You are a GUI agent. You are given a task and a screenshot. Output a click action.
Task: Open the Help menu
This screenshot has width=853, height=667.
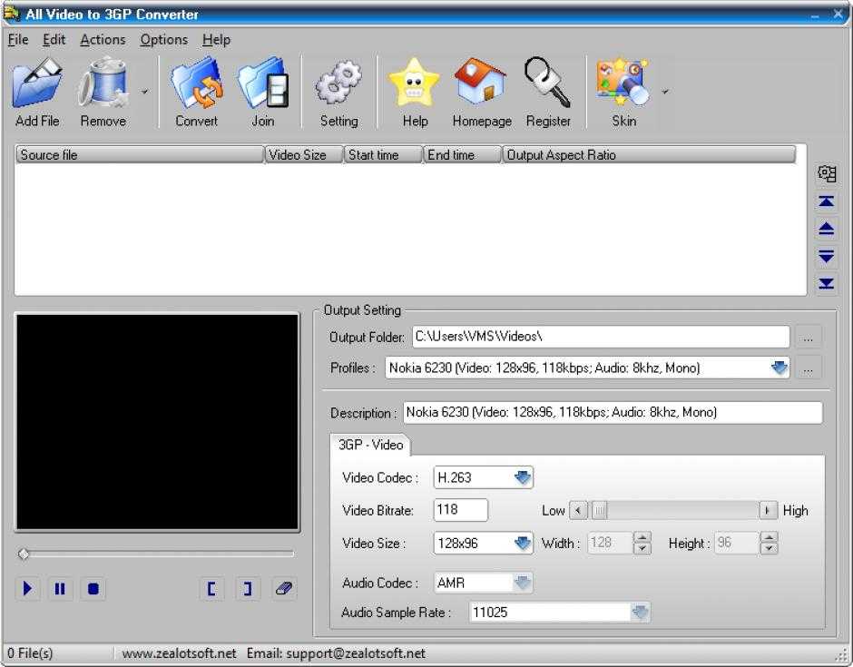click(217, 40)
